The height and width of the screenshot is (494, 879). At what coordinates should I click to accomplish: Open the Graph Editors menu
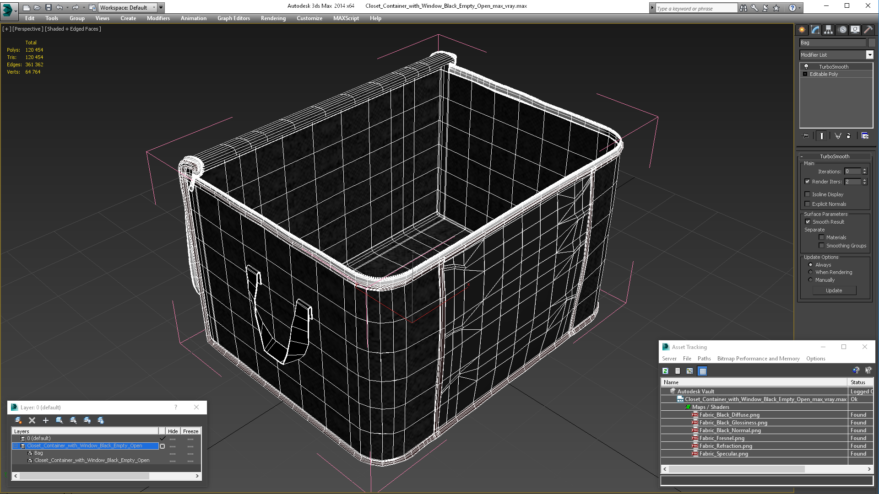click(233, 18)
